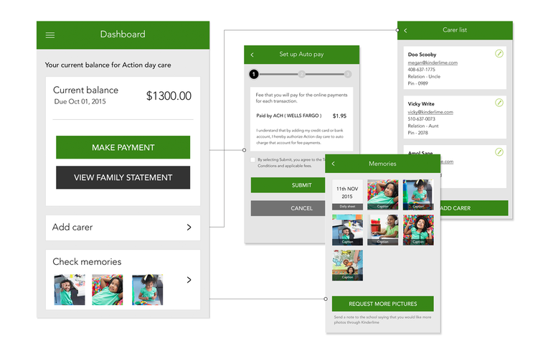The width and height of the screenshot is (538, 346).
Task: Click Relation - Uncle text
Action: (x=424, y=77)
